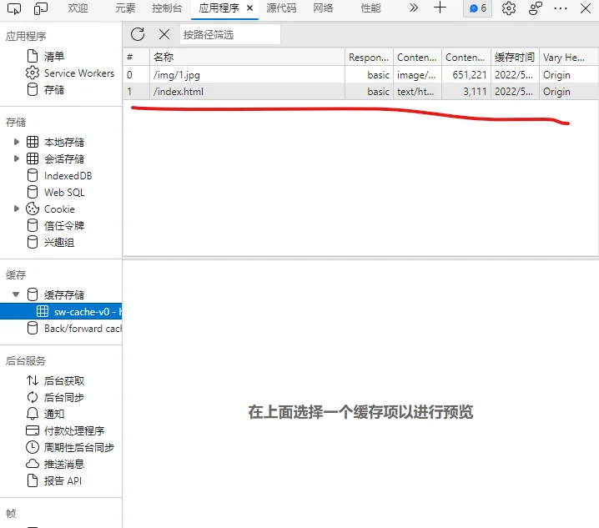Click the plus add tool icon
Screen dimensions: 599x528
(440, 8)
